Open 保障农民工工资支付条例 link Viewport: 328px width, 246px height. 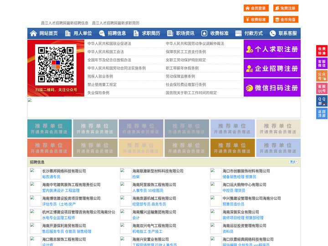[x=186, y=51]
